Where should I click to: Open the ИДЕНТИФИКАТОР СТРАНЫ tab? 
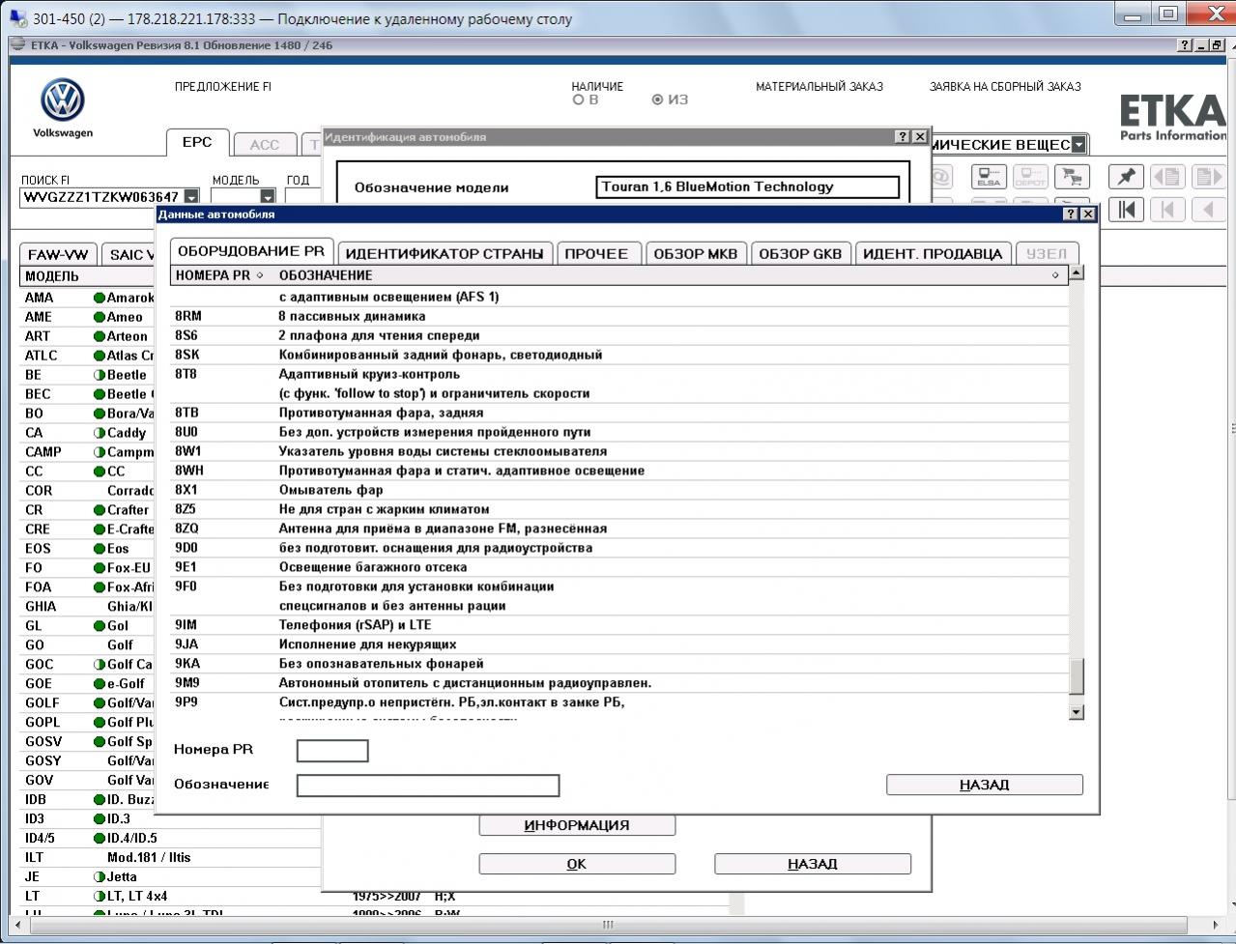[x=445, y=254]
